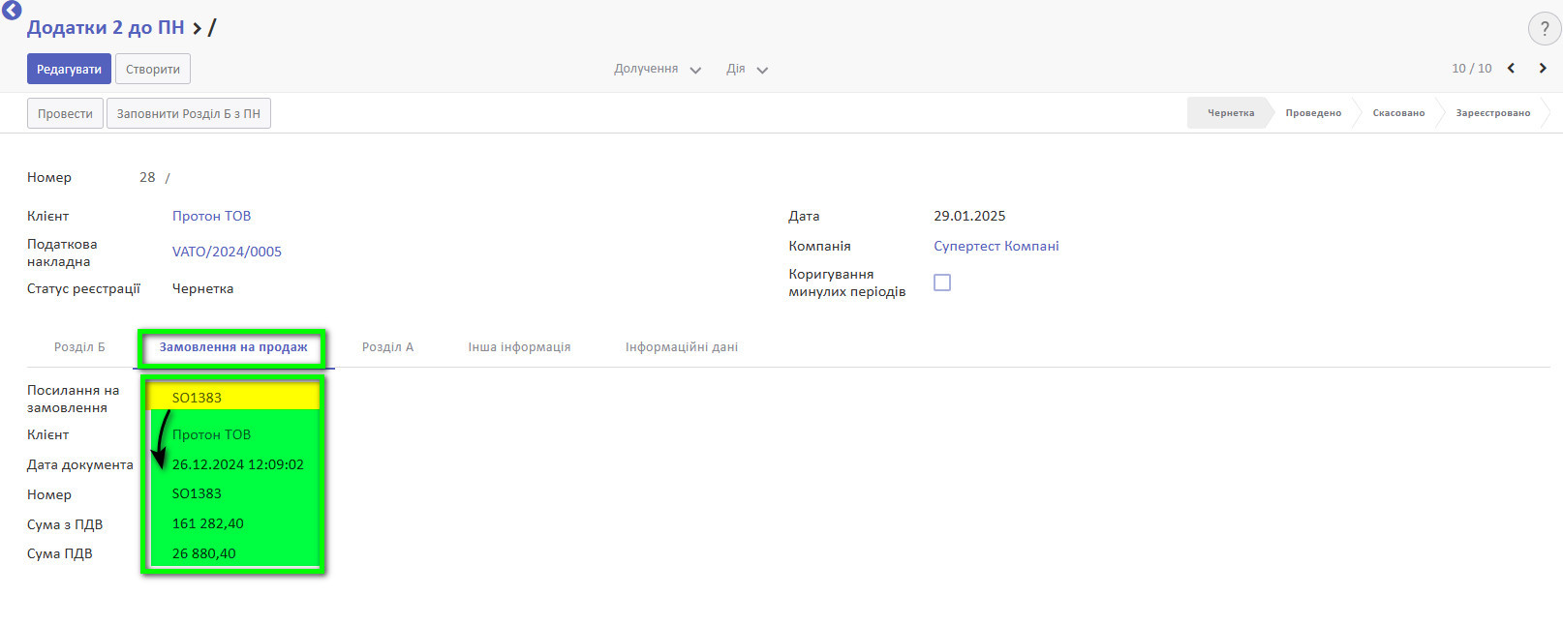Open the help question mark icon

(1545, 29)
